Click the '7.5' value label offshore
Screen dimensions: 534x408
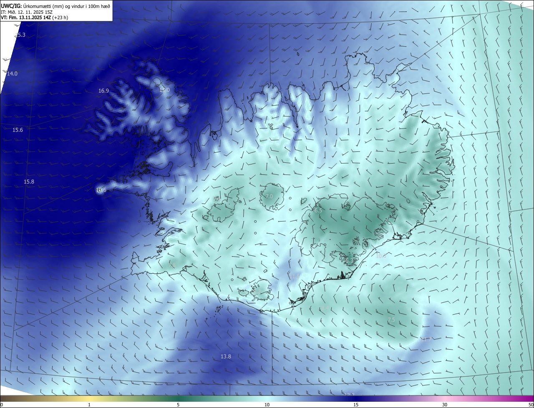coord(391,320)
